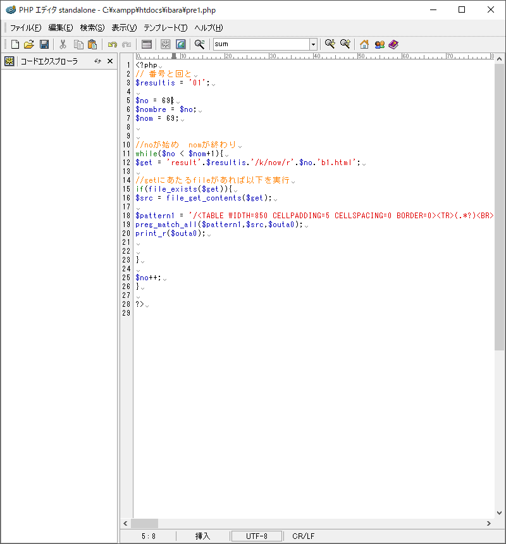Click line number 12 in the gutter
506x544 pixels.
(126, 163)
